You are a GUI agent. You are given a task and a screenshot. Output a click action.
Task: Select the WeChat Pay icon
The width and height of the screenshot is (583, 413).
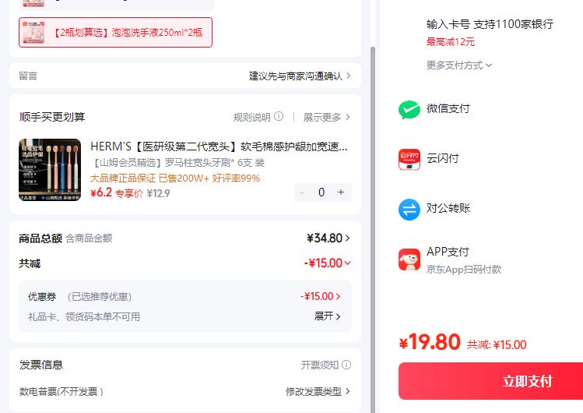coord(409,110)
